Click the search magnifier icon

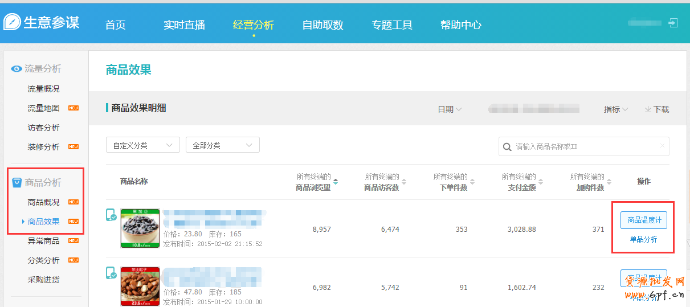tap(507, 147)
